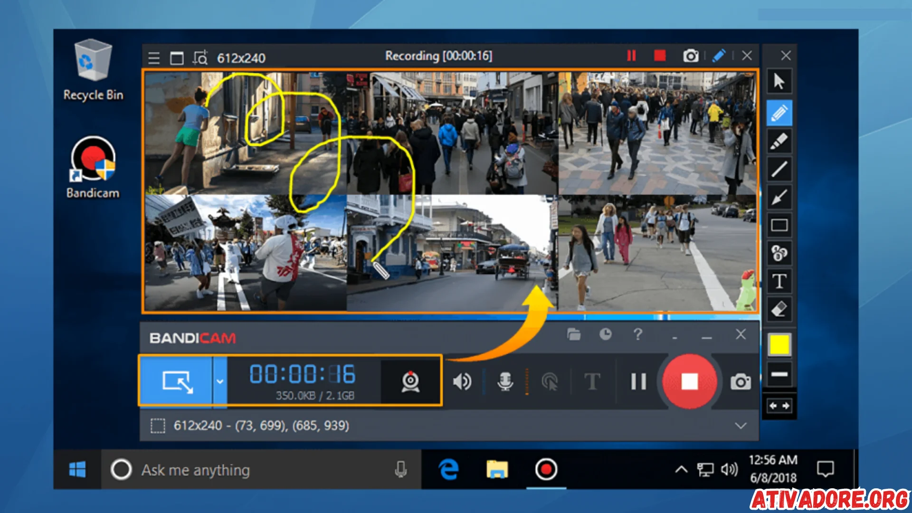Open File Explorer from taskbar
Screen dimensions: 912x513
(497, 470)
